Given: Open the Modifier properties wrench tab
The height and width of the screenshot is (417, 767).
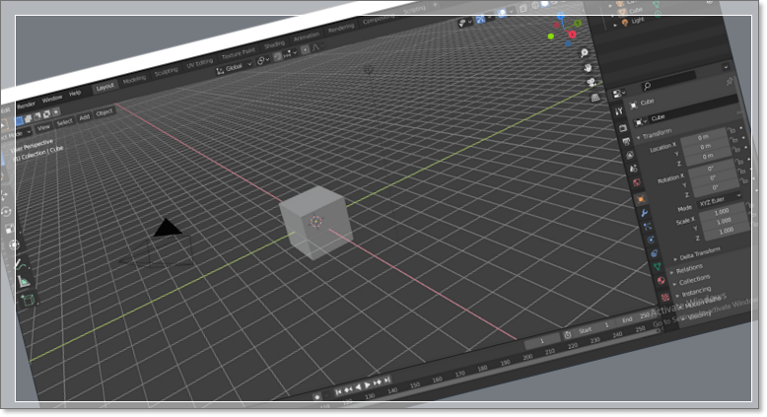Looking at the screenshot, I should 644,213.
